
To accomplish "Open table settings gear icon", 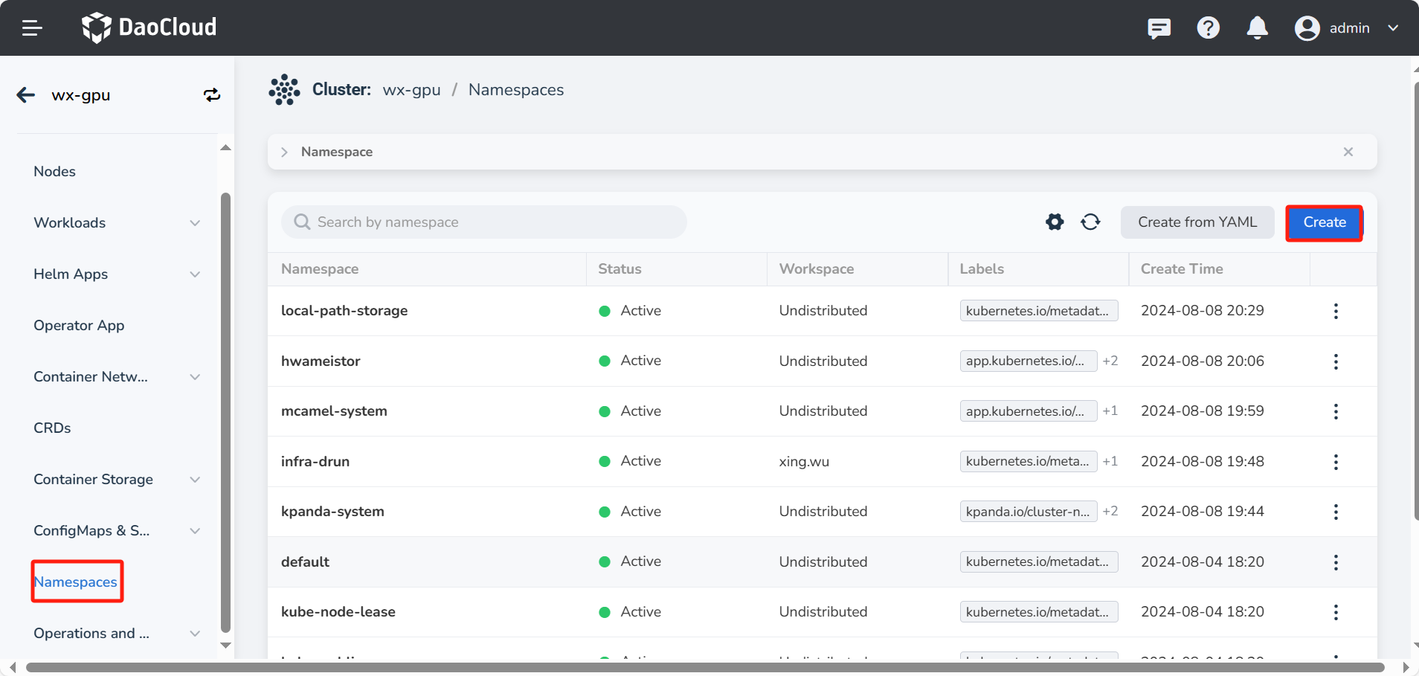I will [1055, 222].
